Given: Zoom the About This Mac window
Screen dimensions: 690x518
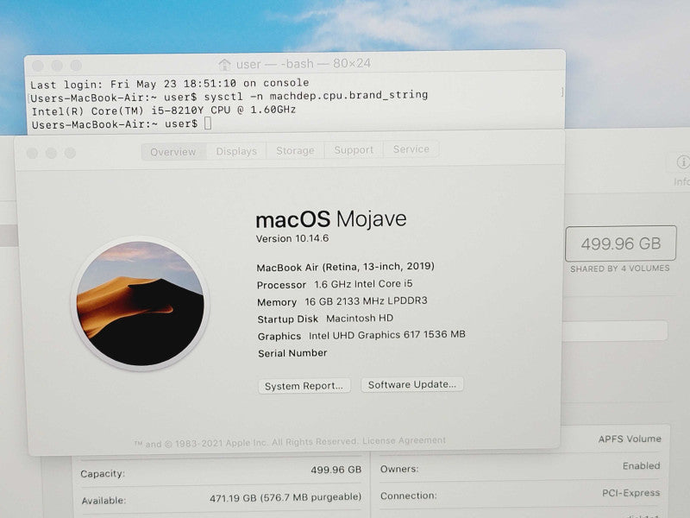Looking at the screenshot, I should 71,153.
